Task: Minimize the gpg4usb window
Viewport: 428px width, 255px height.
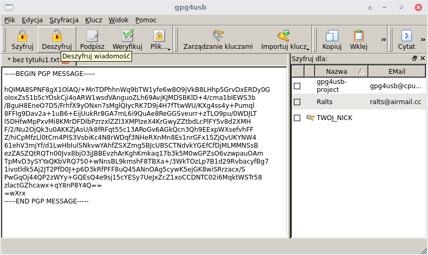Action: click(x=384, y=7)
